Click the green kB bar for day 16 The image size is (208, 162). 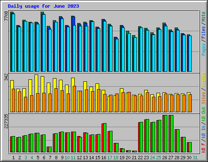[105, 138]
